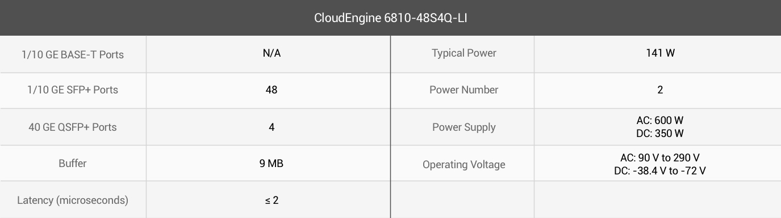This screenshot has width=781, height=218.
Task: Select the Typical Power label
Action: 464,53
